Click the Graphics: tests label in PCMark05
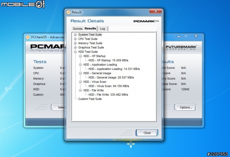The image size is (230, 157). coord(40,84)
